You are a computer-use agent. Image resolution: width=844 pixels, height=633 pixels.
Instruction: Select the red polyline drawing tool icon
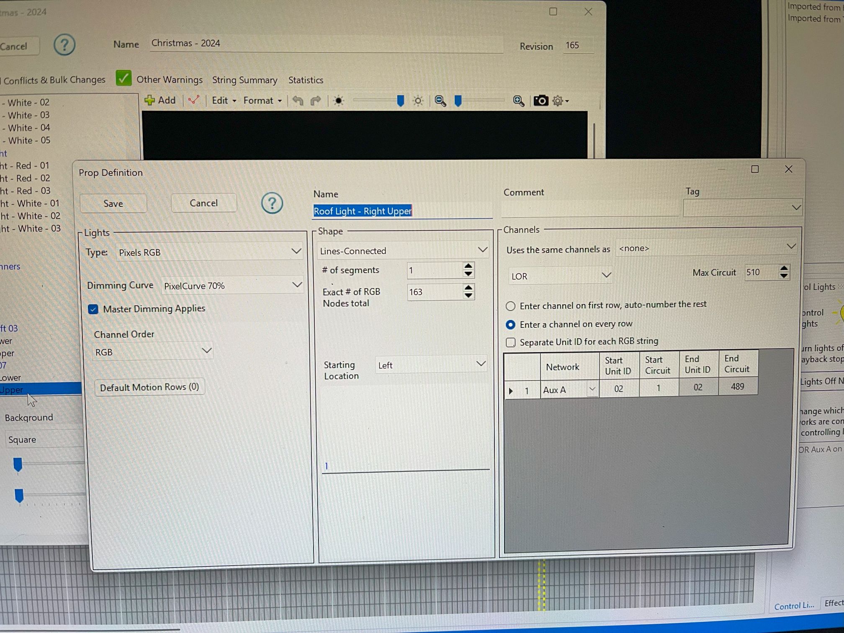click(x=193, y=100)
